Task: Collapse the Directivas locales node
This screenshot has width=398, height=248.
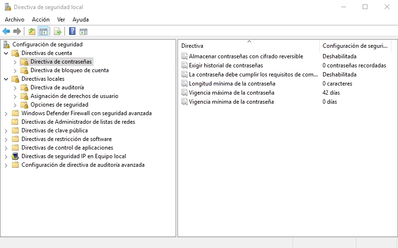Action: (x=6, y=79)
